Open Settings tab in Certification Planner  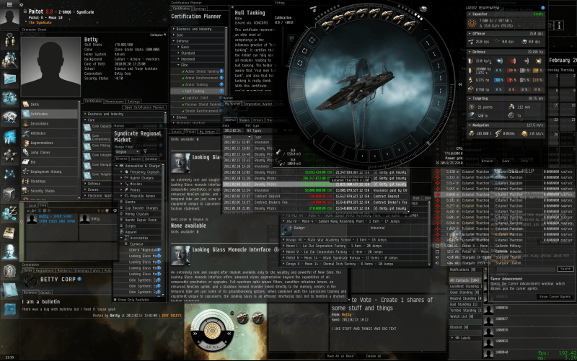[200, 9]
